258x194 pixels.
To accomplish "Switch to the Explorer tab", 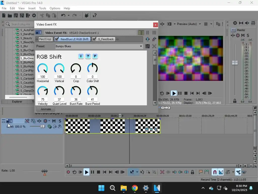I will [17, 102].
